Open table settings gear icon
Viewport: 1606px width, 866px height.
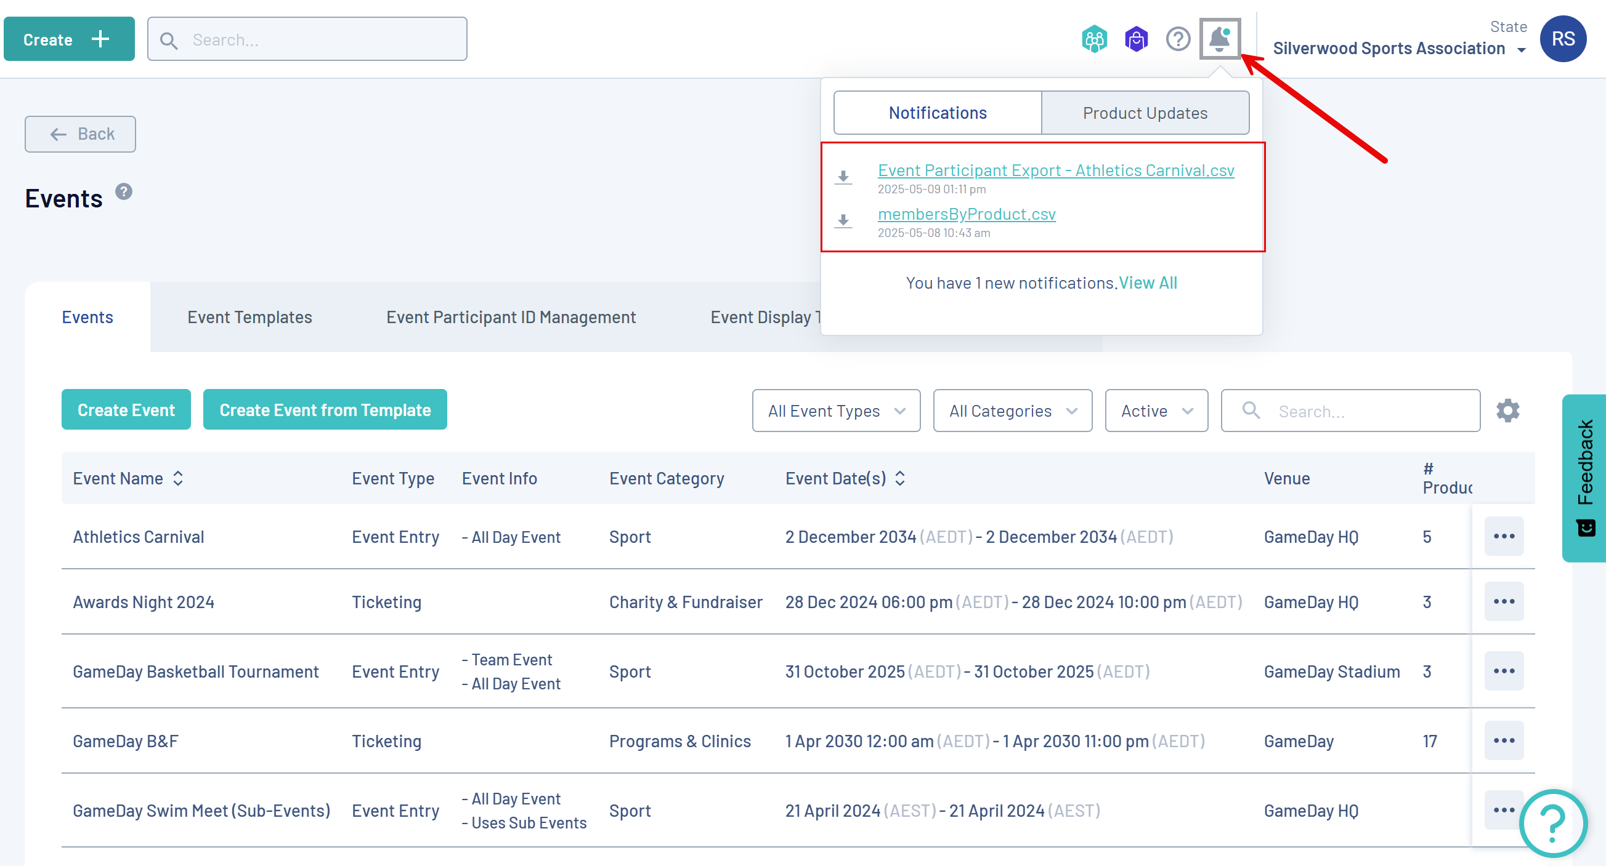(1507, 411)
